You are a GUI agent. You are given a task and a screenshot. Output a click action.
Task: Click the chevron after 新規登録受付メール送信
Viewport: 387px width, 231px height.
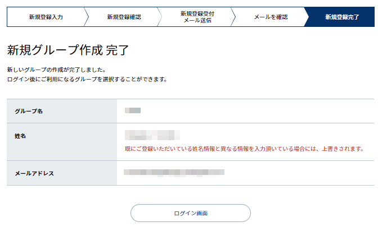pyautogui.click(x=233, y=17)
